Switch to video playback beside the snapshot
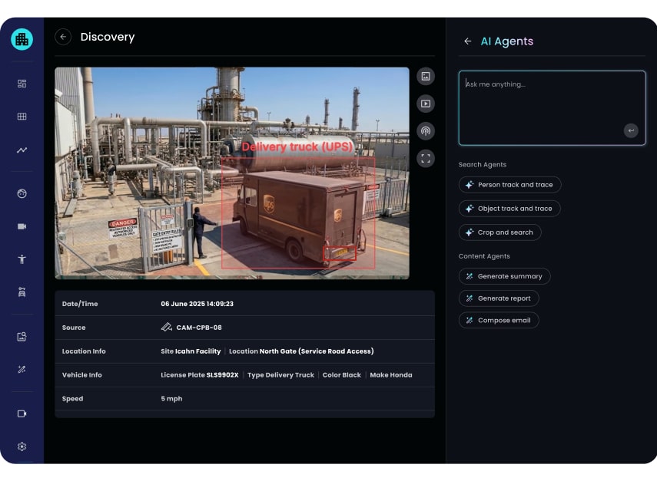657x481 pixels. pyautogui.click(x=425, y=104)
